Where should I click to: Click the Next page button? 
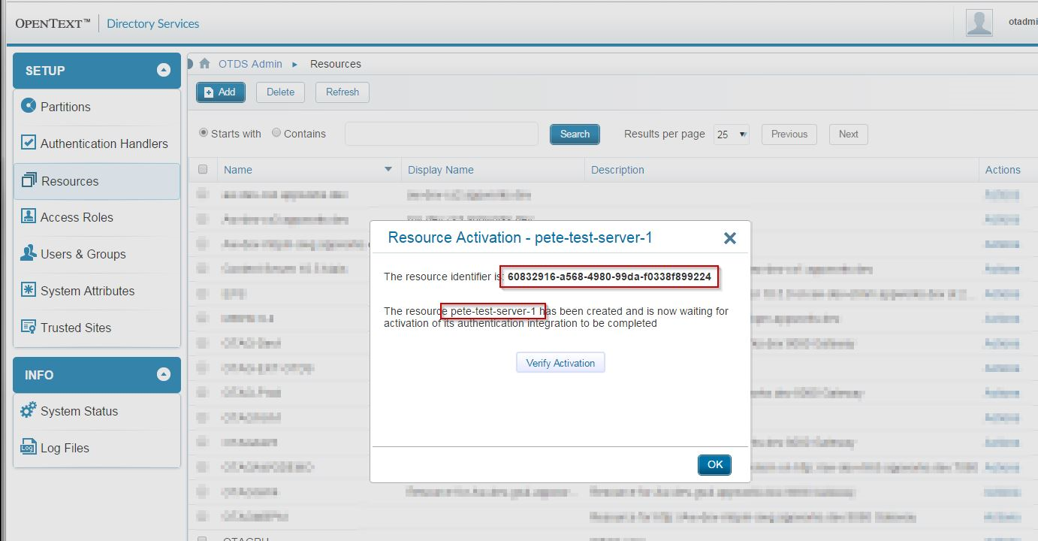[x=849, y=134]
